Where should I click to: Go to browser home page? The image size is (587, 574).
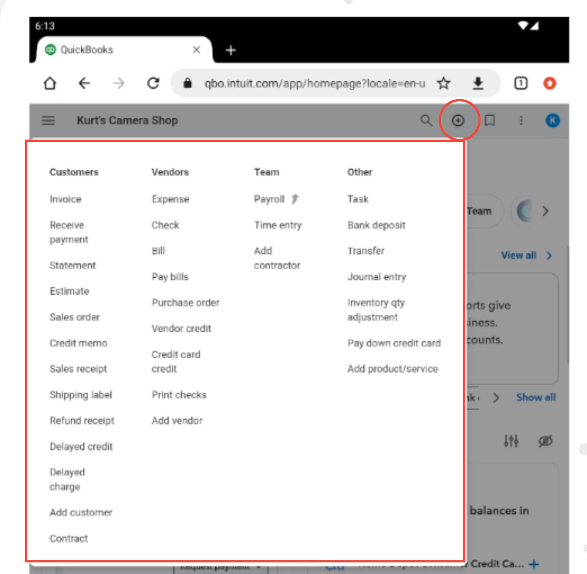click(50, 83)
